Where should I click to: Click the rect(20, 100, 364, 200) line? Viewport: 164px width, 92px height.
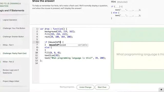[59, 37]
